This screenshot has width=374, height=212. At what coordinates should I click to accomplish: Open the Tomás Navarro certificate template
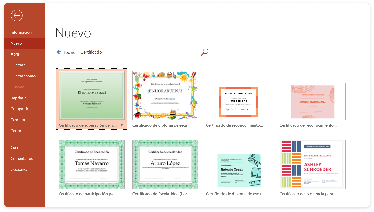pos(91,164)
